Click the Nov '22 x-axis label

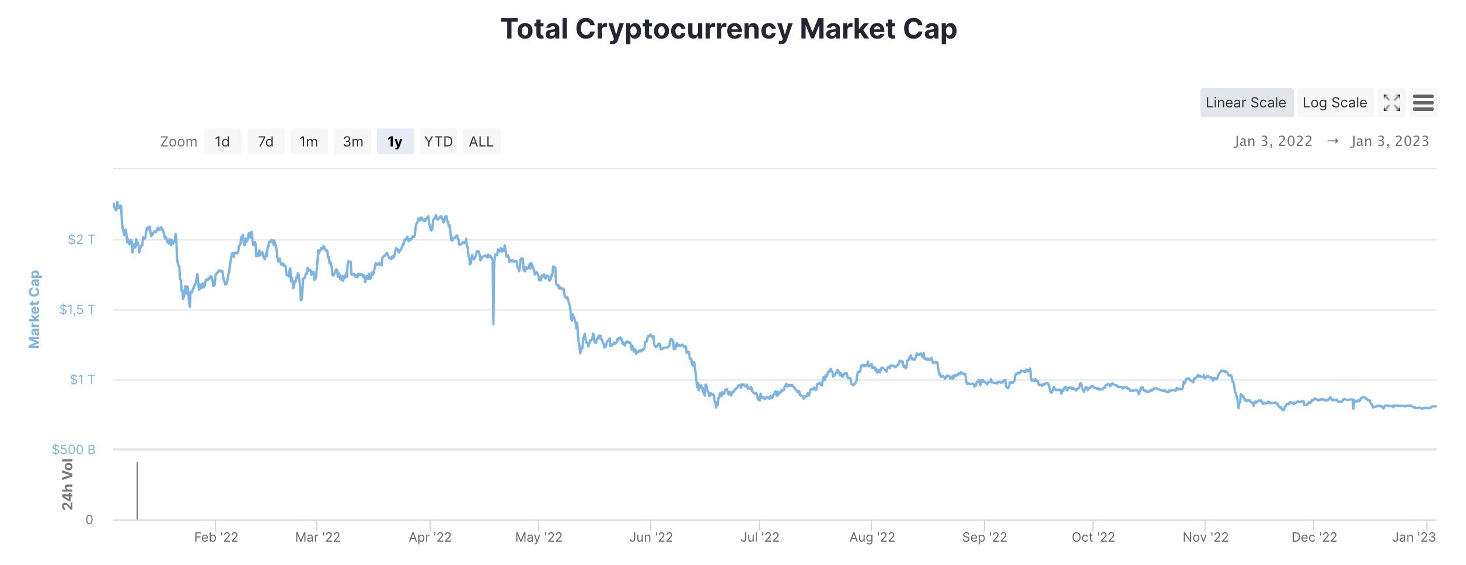point(1205,537)
